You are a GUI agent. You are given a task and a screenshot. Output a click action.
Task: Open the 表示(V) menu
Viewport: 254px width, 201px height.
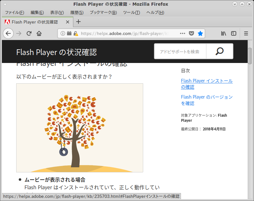click(57, 12)
